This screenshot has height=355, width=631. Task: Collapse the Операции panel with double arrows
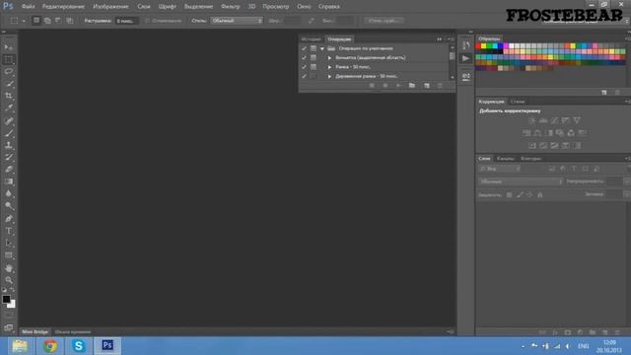pyautogui.click(x=439, y=39)
